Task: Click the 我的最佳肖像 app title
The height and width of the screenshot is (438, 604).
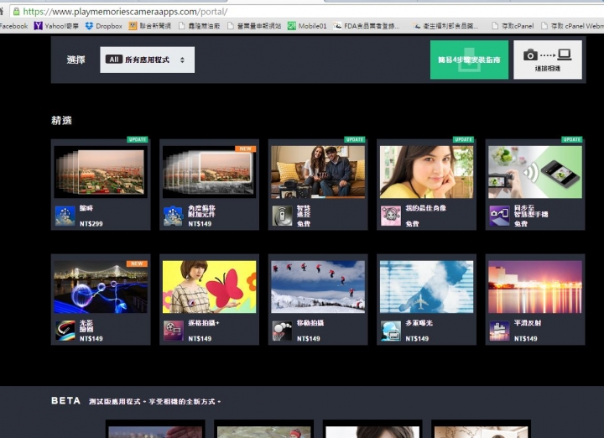Action: point(425,208)
